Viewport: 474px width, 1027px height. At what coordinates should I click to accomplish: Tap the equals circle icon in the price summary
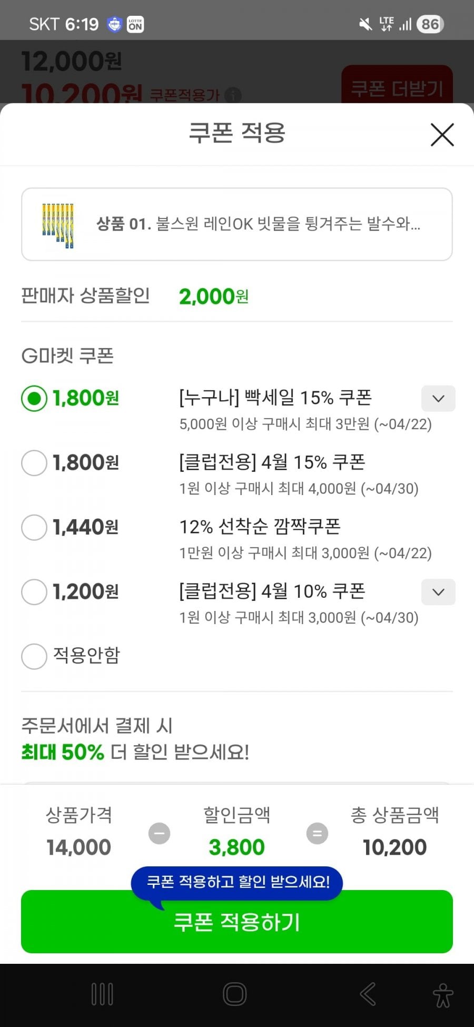317,833
